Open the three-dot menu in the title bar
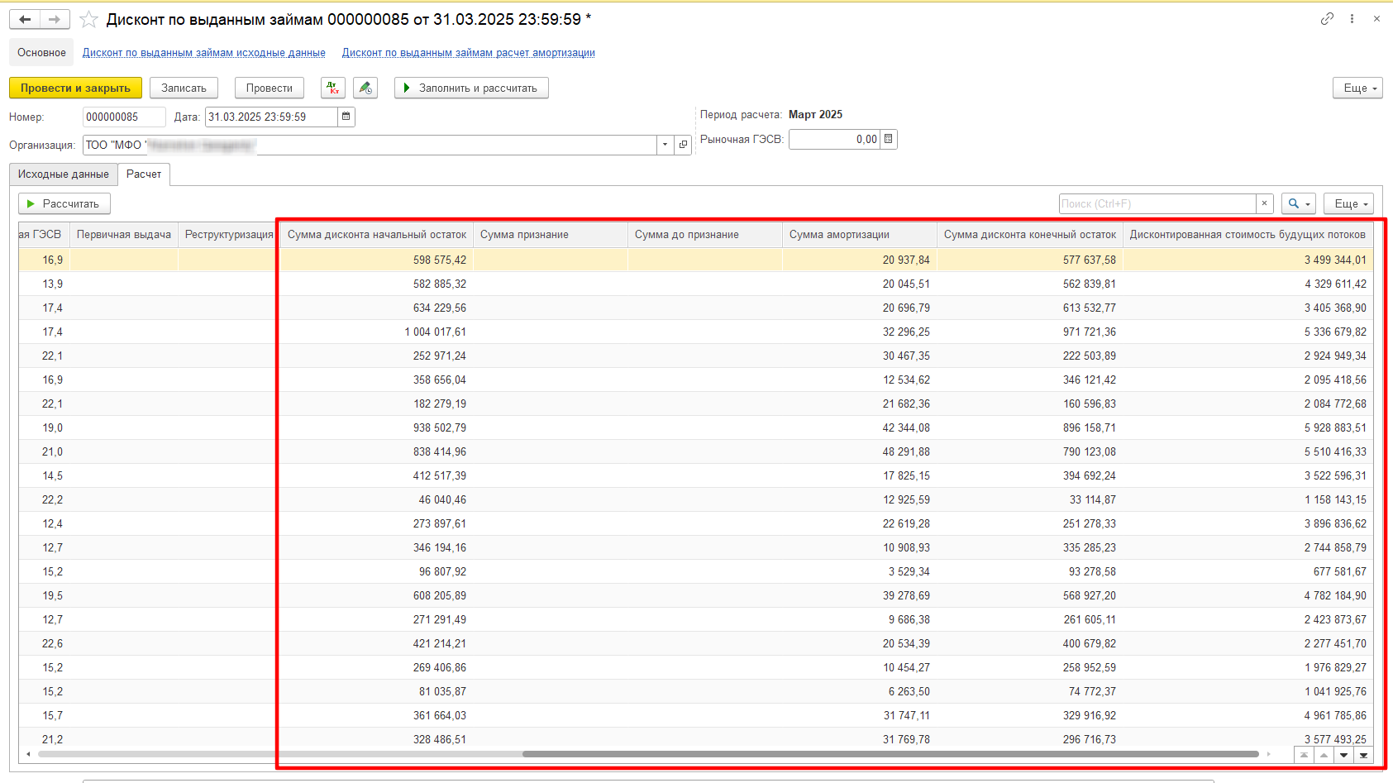This screenshot has height=783, width=1393. [x=1352, y=18]
